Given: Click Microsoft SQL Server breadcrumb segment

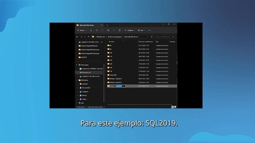Looking at the screenshot, I should point(131,37).
